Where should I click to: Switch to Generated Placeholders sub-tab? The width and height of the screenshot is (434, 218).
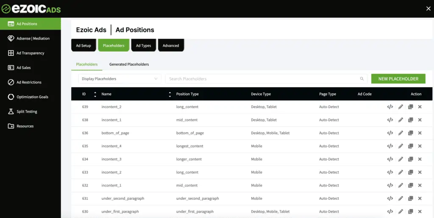tap(129, 64)
